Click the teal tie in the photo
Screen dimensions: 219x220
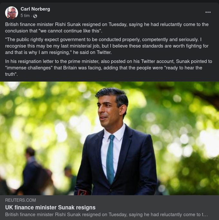tap(110, 157)
